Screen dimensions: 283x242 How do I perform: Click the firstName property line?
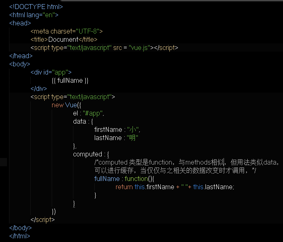(117, 130)
